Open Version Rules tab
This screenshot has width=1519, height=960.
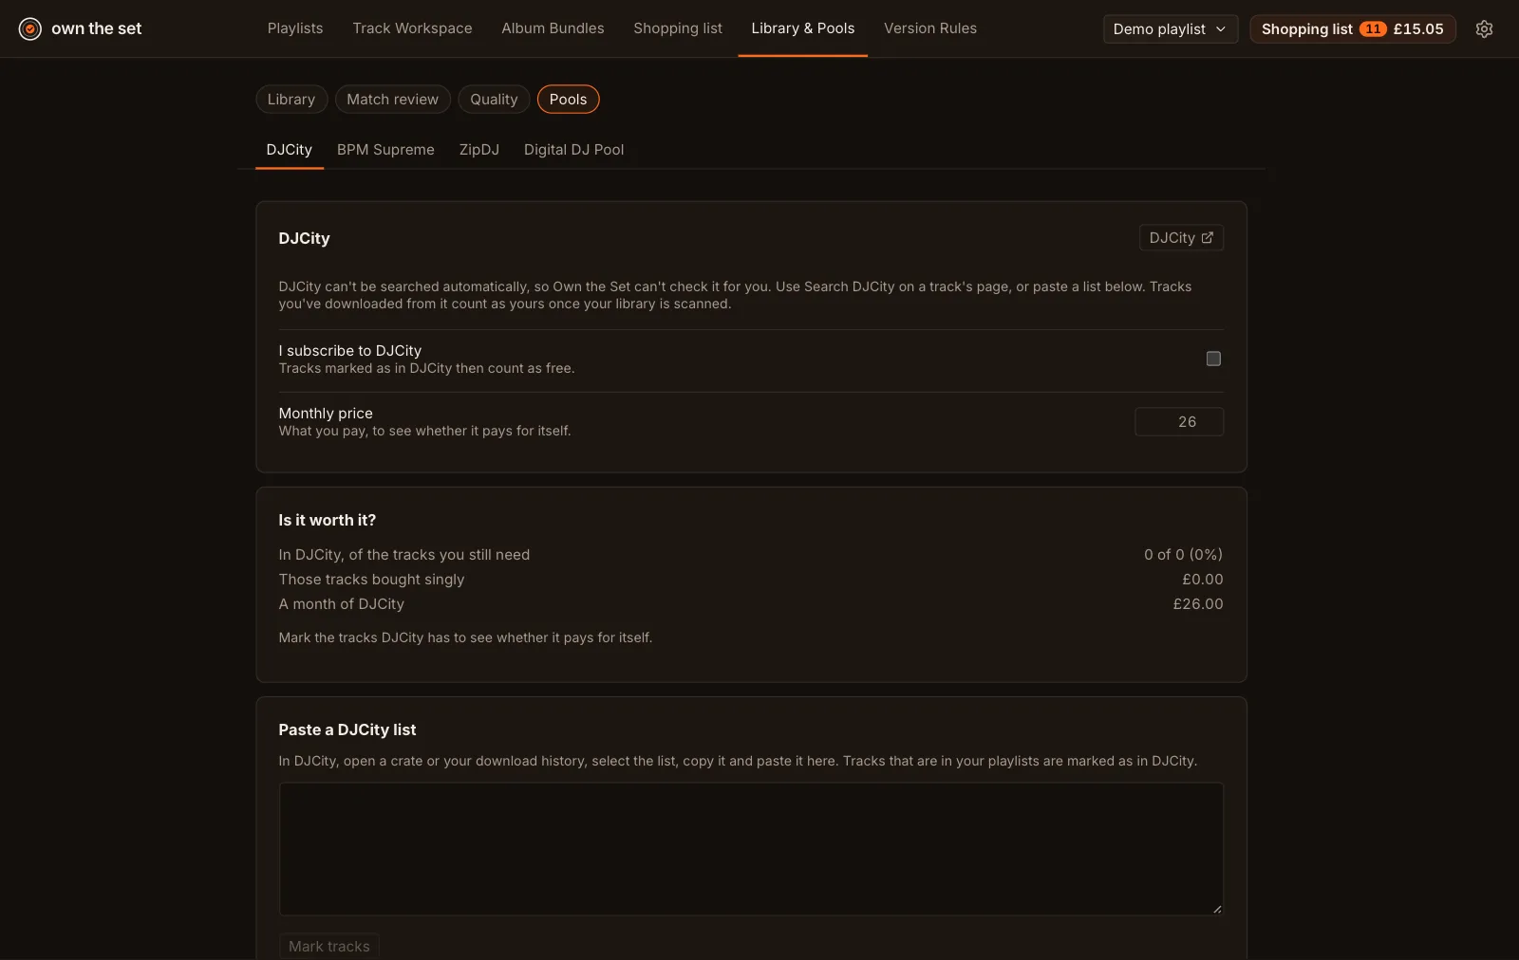930,28
